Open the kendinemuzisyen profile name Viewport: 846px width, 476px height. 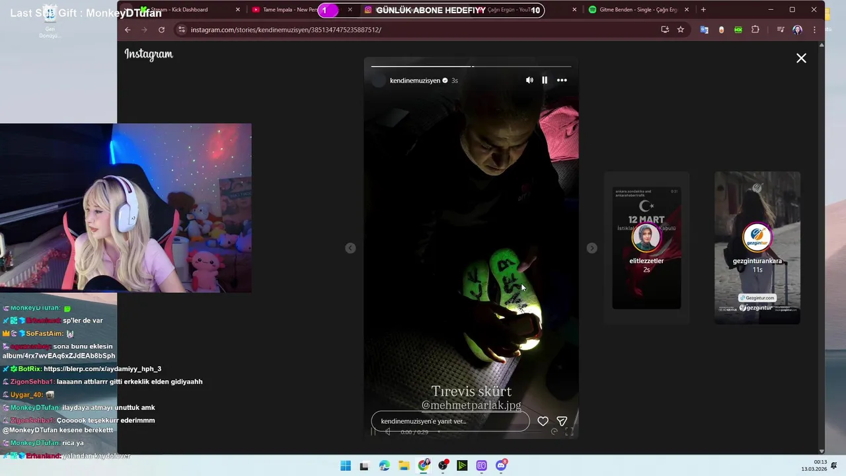[x=415, y=81]
